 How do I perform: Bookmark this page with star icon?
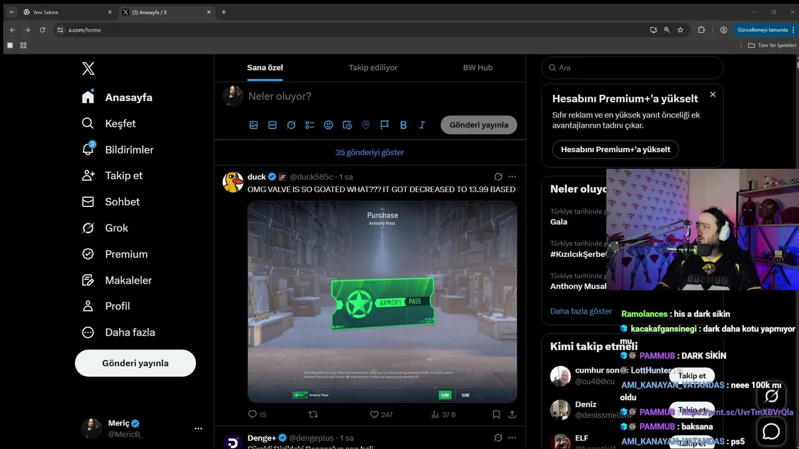tap(680, 29)
